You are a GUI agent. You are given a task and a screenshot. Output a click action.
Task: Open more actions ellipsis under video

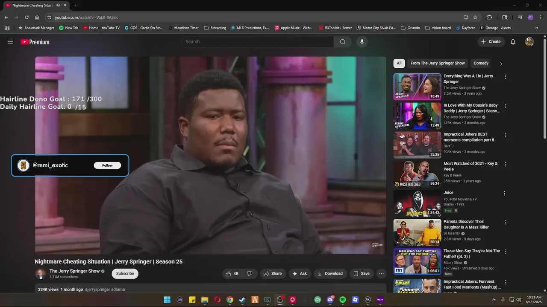382,274
